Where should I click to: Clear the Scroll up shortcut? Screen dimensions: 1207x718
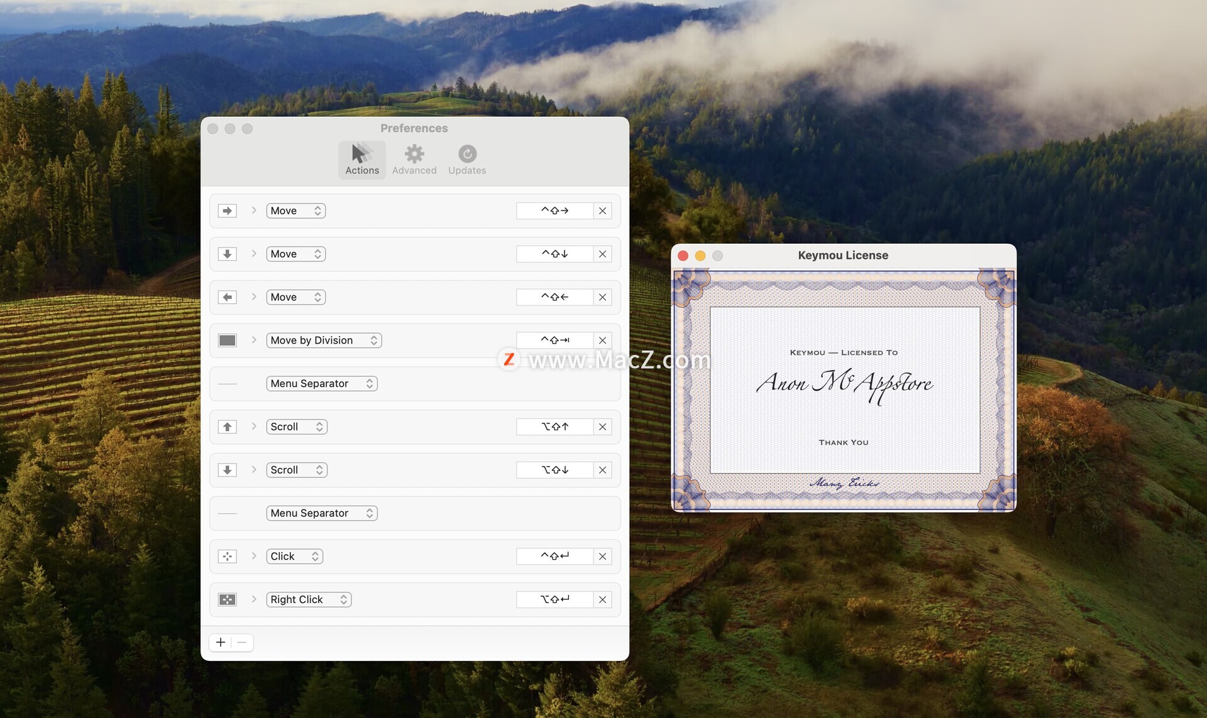click(x=602, y=427)
